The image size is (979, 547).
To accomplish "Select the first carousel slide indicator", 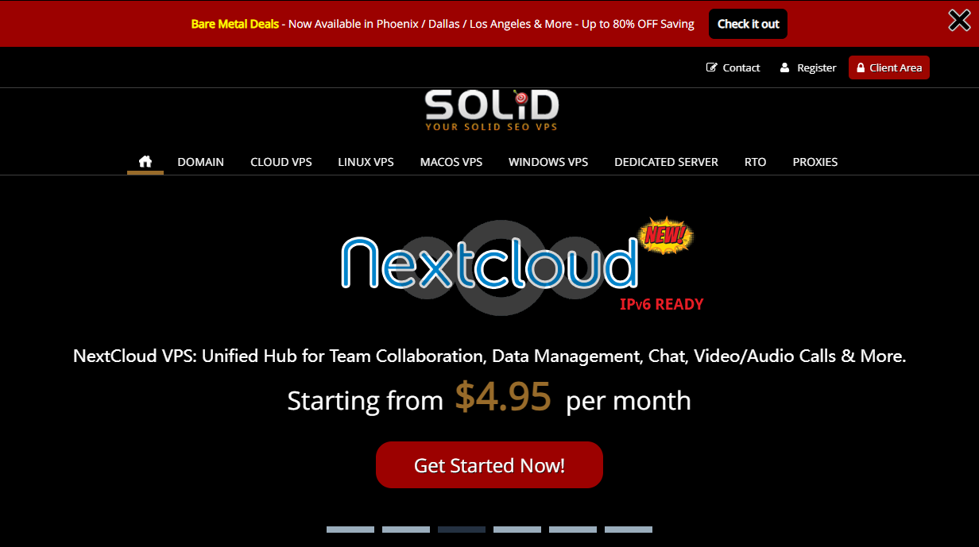I will [350, 530].
